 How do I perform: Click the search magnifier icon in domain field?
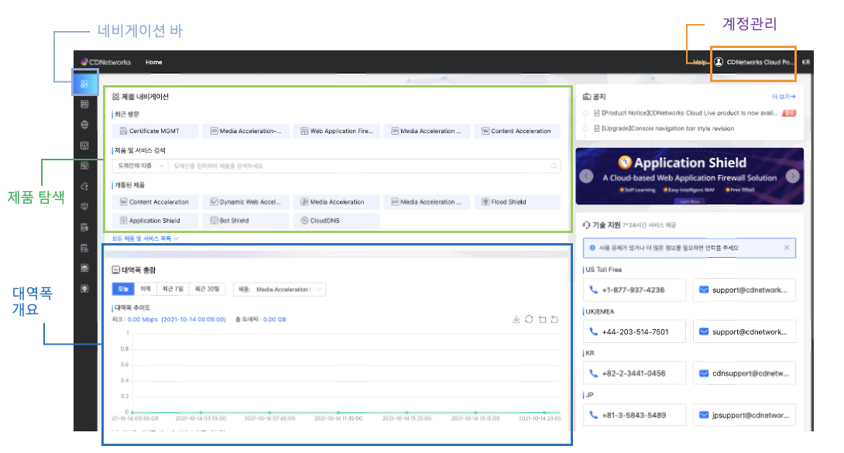point(554,166)
